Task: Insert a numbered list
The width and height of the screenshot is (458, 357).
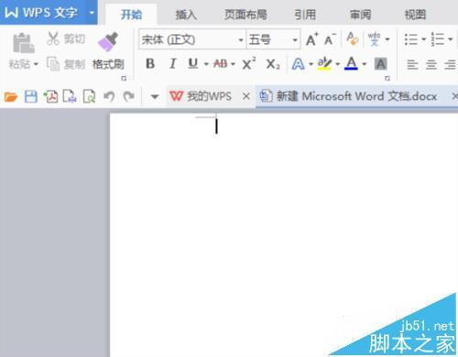Action: [x=438, y=39]
